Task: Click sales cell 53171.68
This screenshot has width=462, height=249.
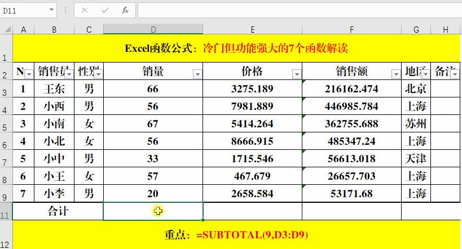Action: point(352,193)
